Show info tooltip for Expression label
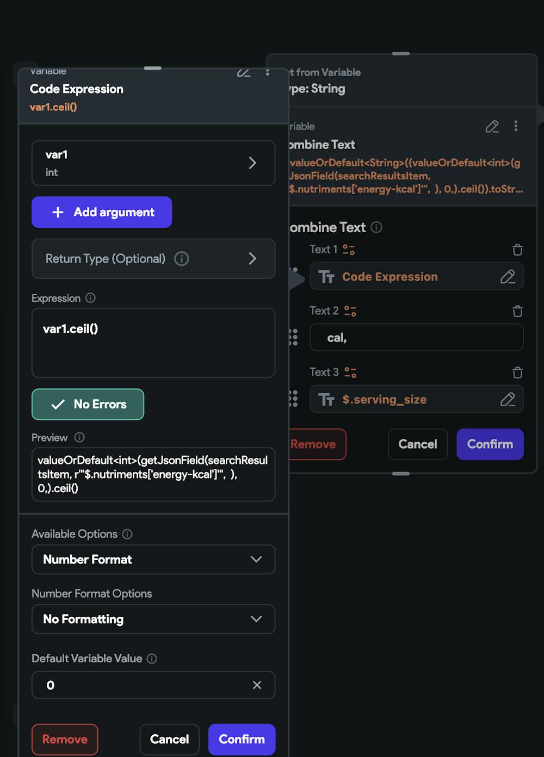 pos(91,298)
